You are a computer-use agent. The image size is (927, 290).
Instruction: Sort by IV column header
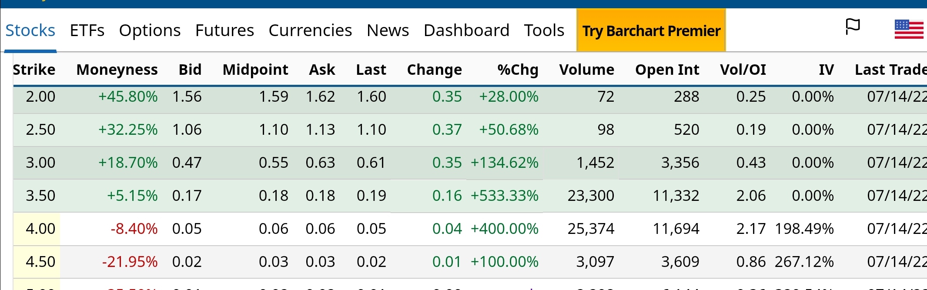click(x=826, y=70)
